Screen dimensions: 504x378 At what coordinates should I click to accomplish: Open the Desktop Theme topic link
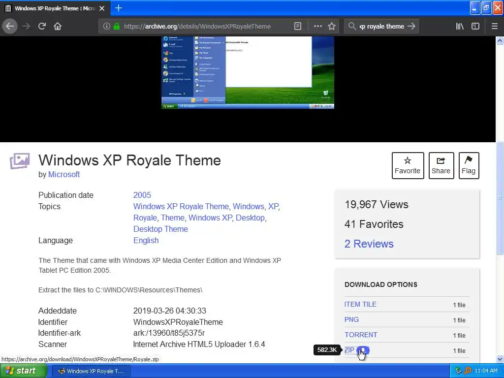[x=161, y=229]
